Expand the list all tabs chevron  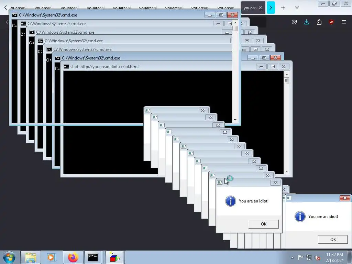tap(297, 8)
